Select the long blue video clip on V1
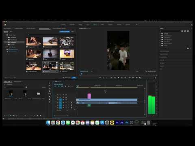Image resolution: width=195 pixels, height=146 pixels. pyautogui.click(x=107, y=100)
